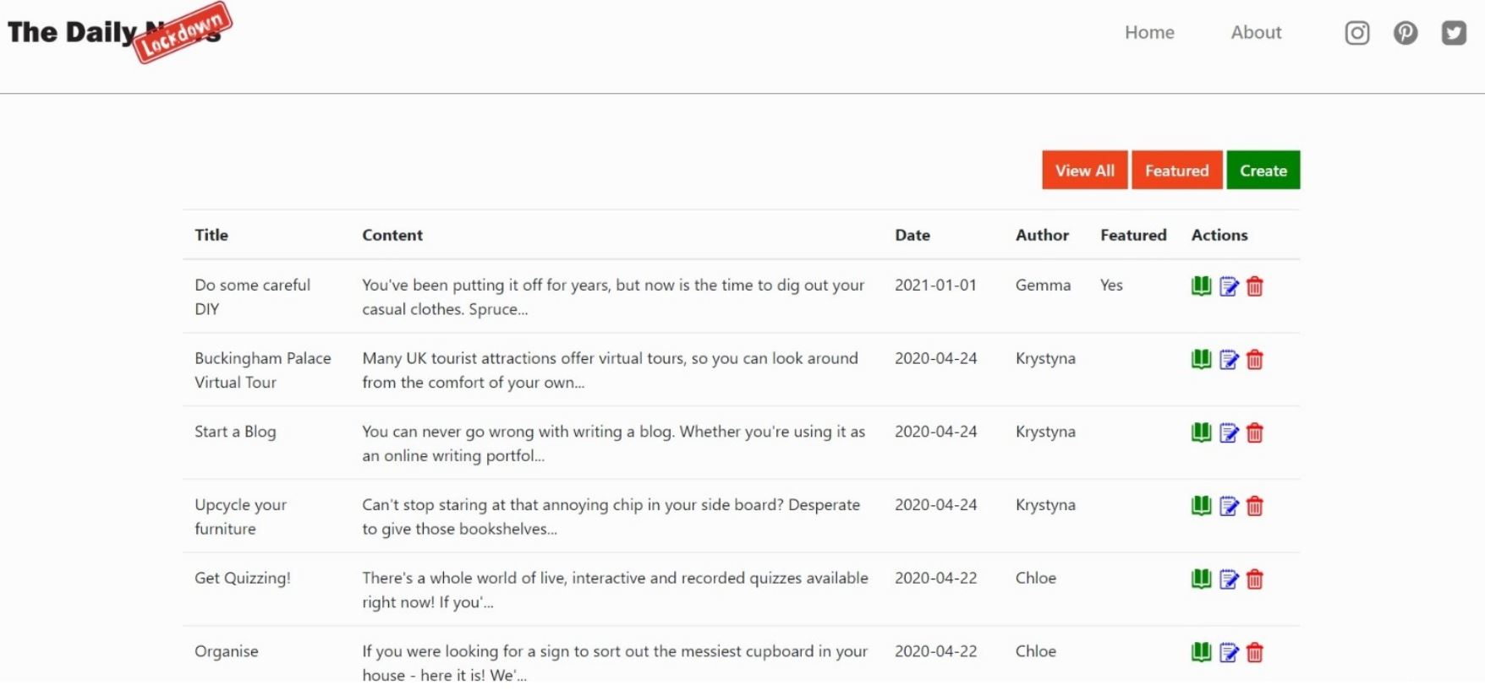Edit the 'Get Quizzing!' post

pos(1229,579)
